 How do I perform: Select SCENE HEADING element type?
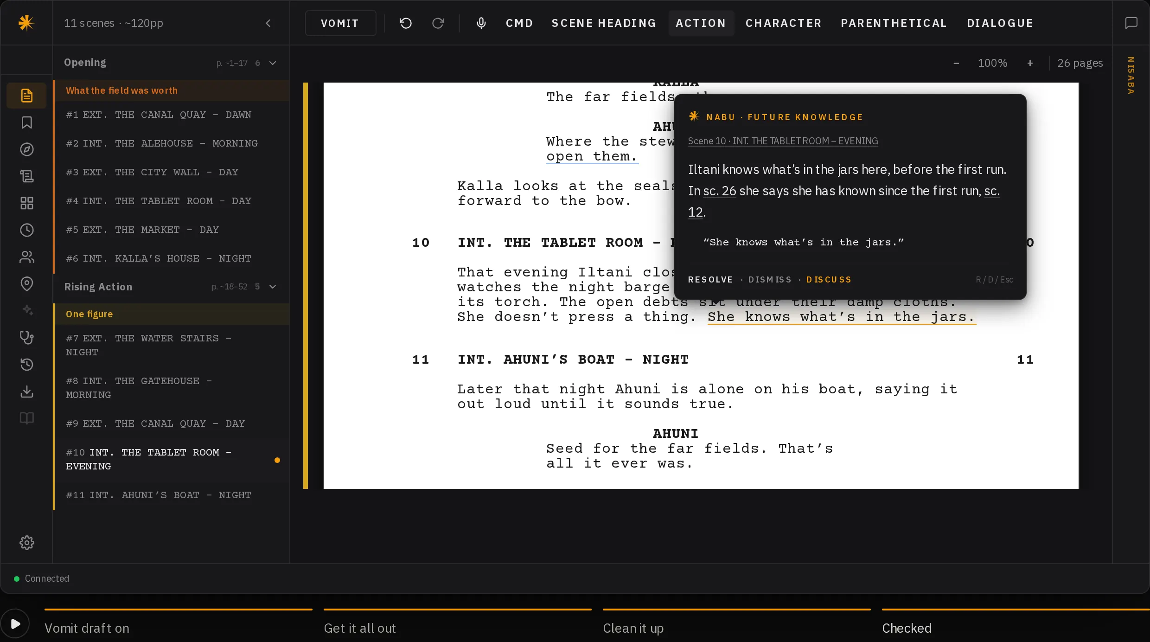[604, 23]
